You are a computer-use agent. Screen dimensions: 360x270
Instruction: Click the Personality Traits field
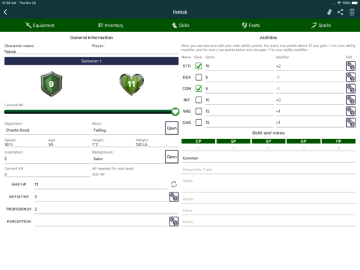[269, 170]
